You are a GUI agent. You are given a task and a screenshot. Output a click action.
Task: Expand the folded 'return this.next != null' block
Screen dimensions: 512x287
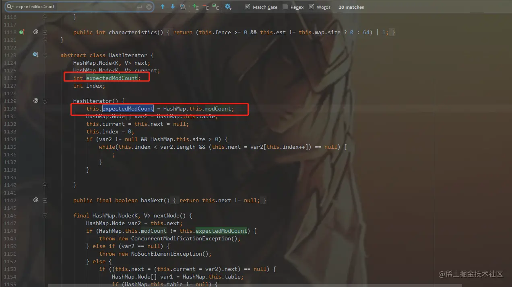click(220, 200)
